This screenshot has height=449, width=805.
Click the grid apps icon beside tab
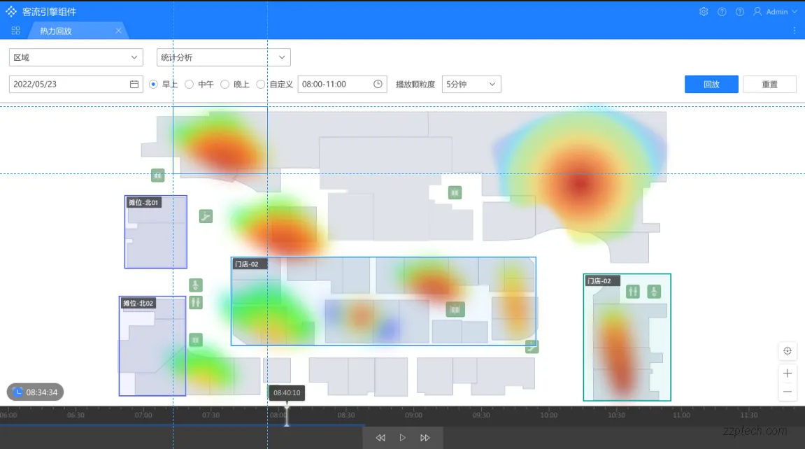coord(16,31)
